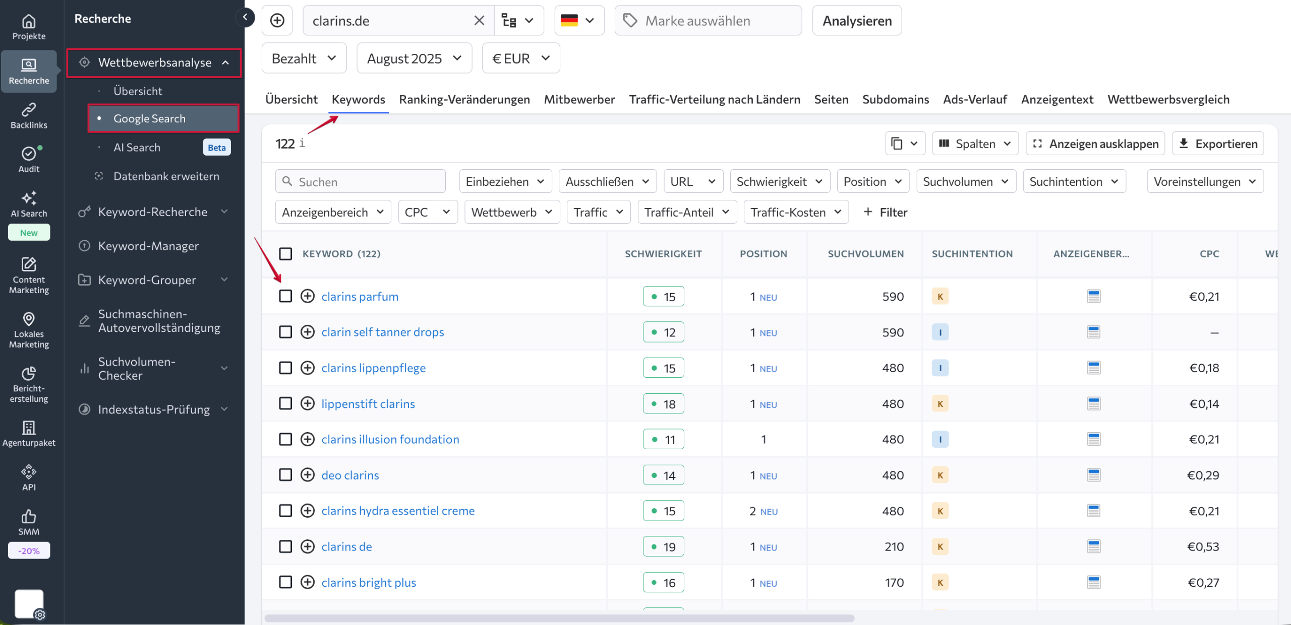Screen dimensions: 1291x625
Task: Check the clarins bright plus row
Action: click(x=285, y=582)
